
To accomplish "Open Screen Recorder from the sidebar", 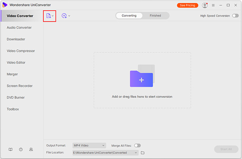I will pyautogui.click(x=20, y=86).
